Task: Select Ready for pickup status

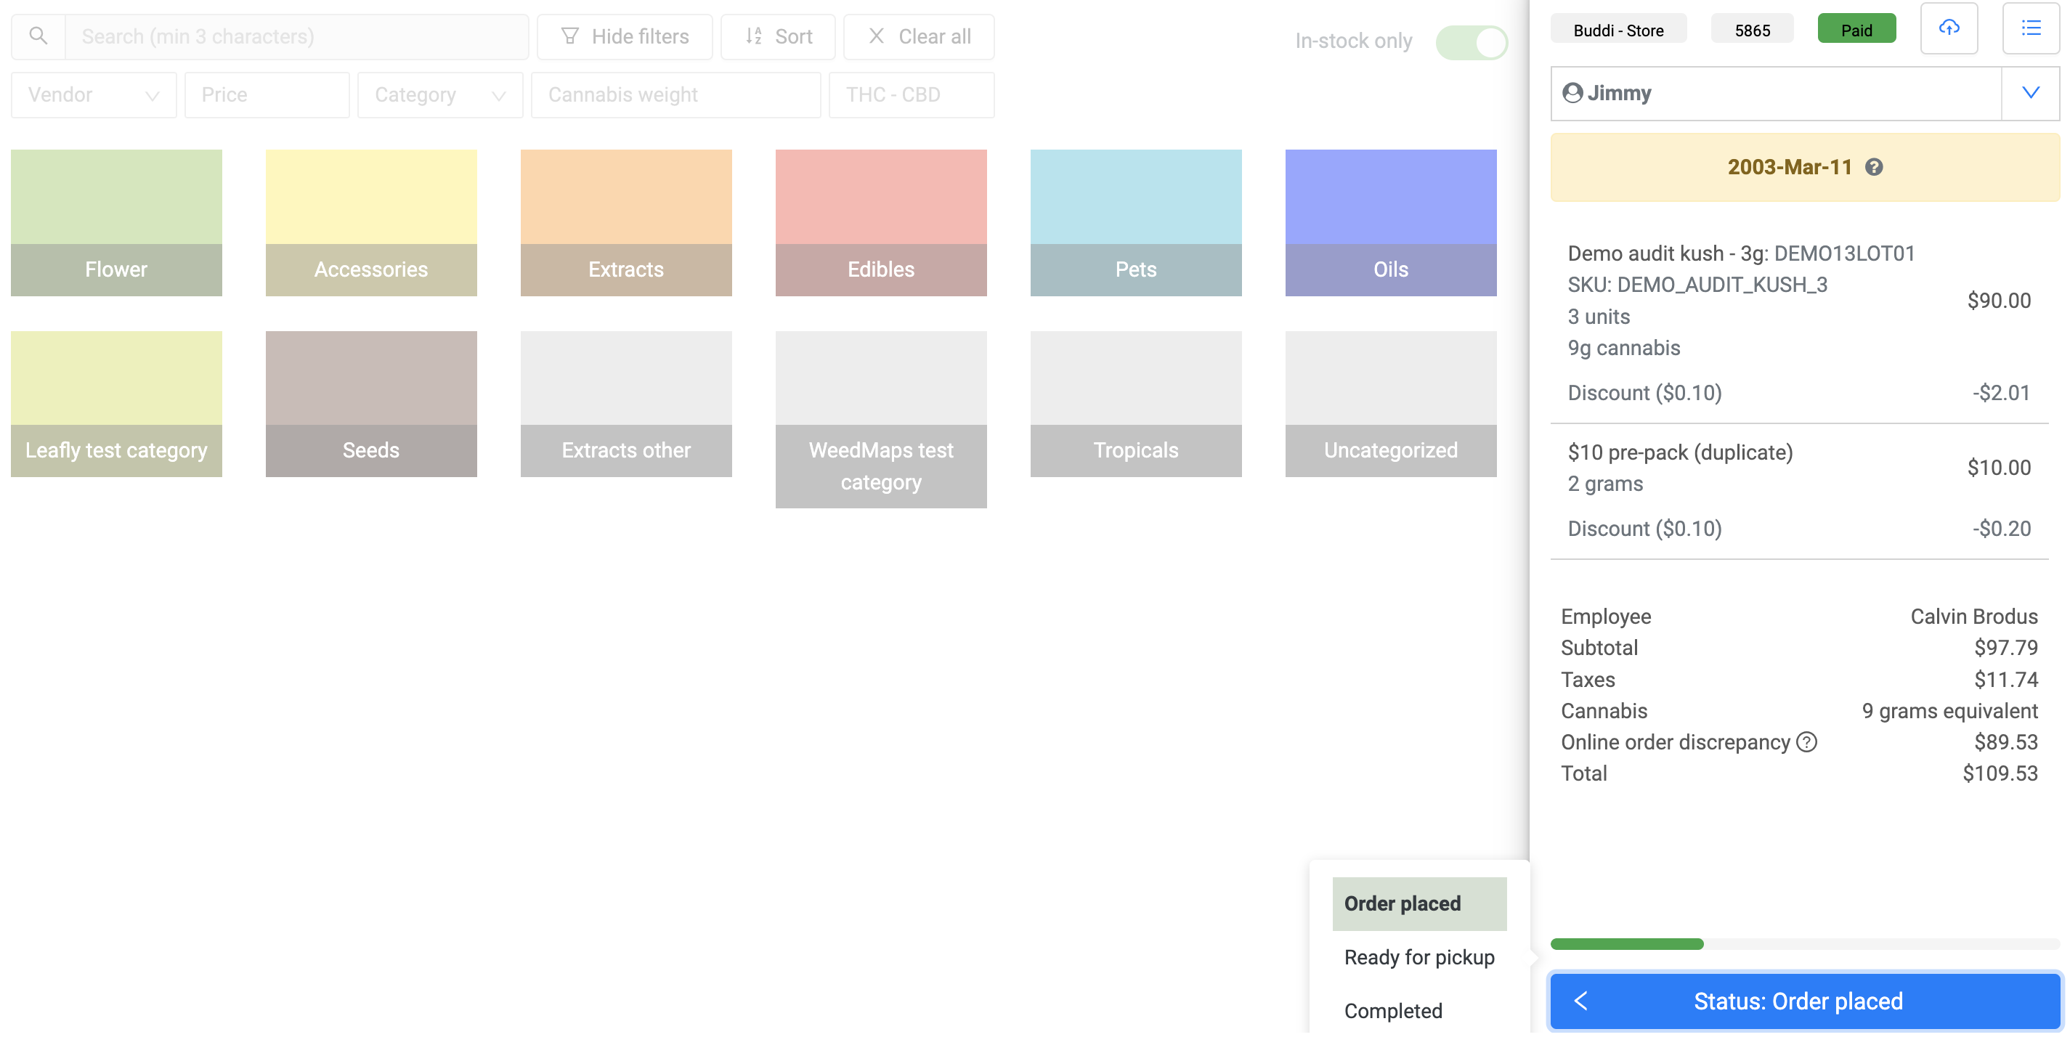Action: click(1419, 957)
